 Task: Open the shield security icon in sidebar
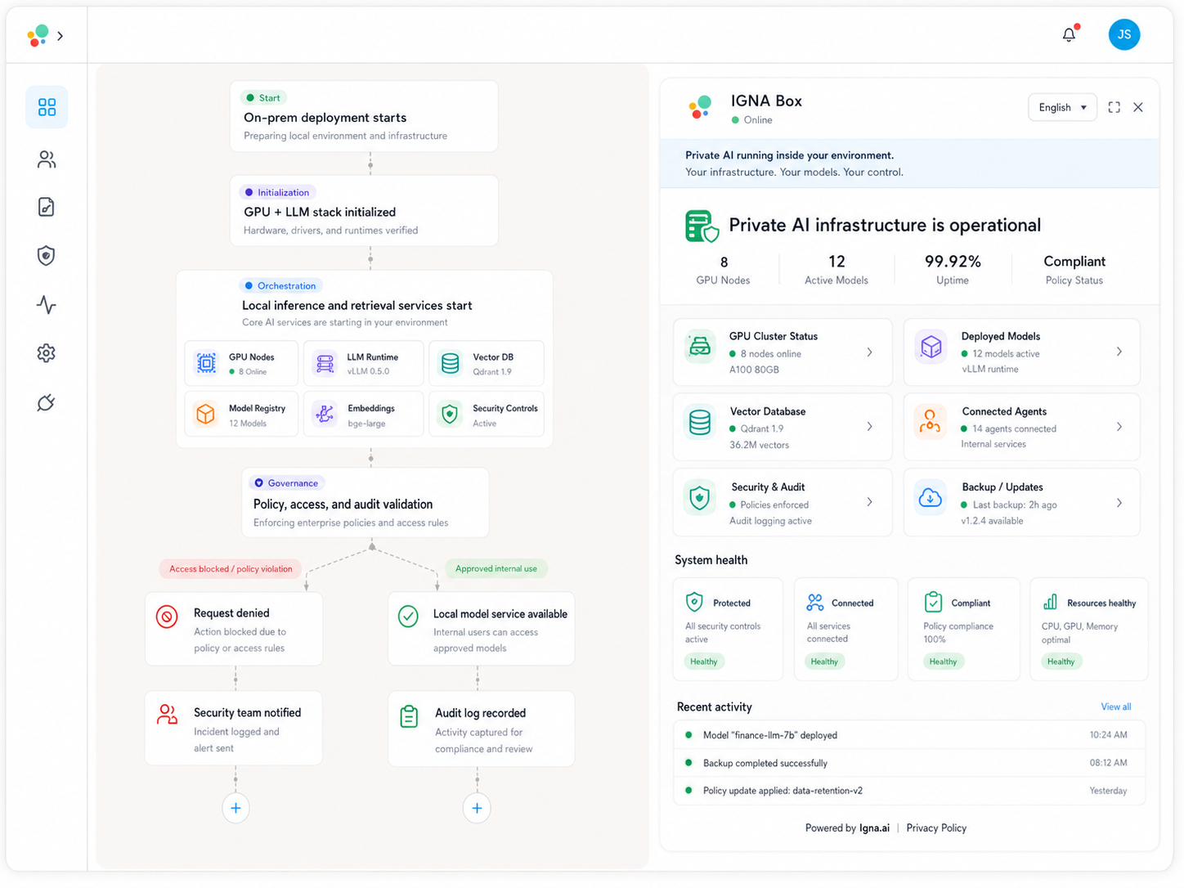(x=47, y=256)
